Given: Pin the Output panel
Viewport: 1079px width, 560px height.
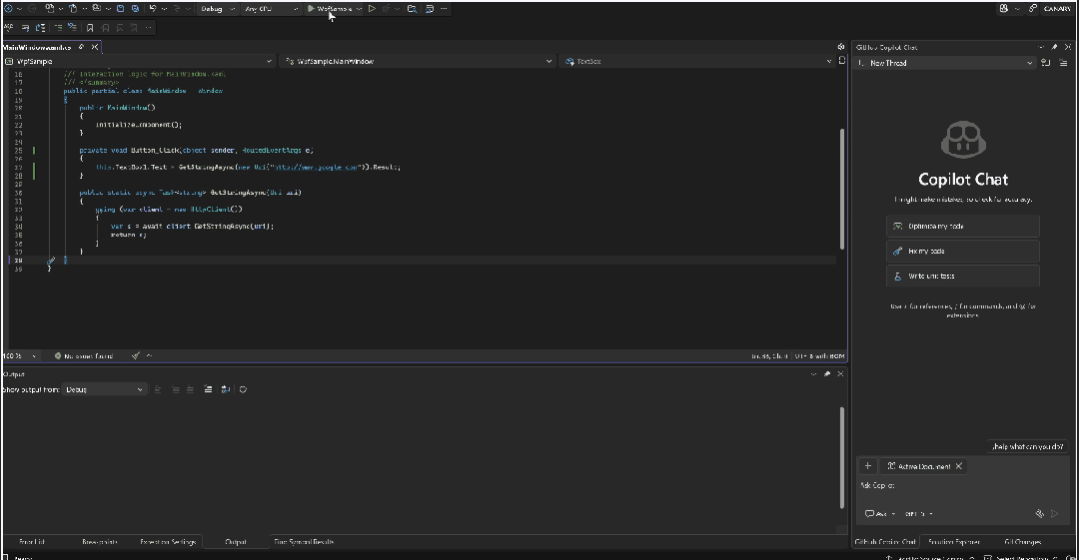Looking at the screenshot, I should pos(827,374).
